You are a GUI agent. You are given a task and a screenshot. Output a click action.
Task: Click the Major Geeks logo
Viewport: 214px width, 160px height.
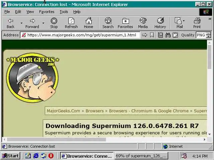32,78
